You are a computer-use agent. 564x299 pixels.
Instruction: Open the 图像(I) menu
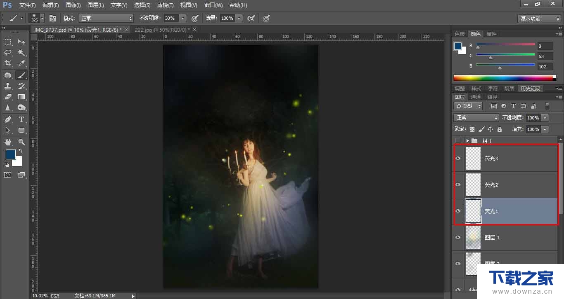[73, 5]
